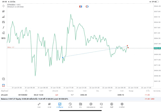The width and height of the screenshot is (161, 112).
Task: Open the M15 timeframe selector
Action: pyautogui.click(x=4, y=38)
